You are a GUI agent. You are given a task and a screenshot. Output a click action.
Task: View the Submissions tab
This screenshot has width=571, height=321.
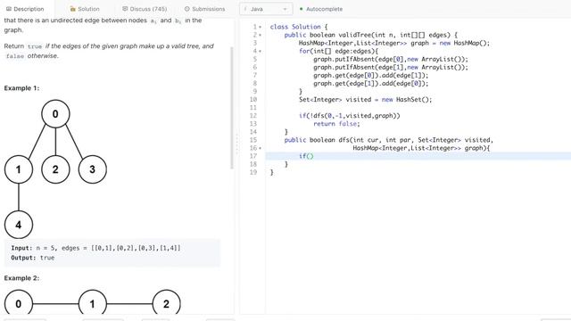point(204,9)
